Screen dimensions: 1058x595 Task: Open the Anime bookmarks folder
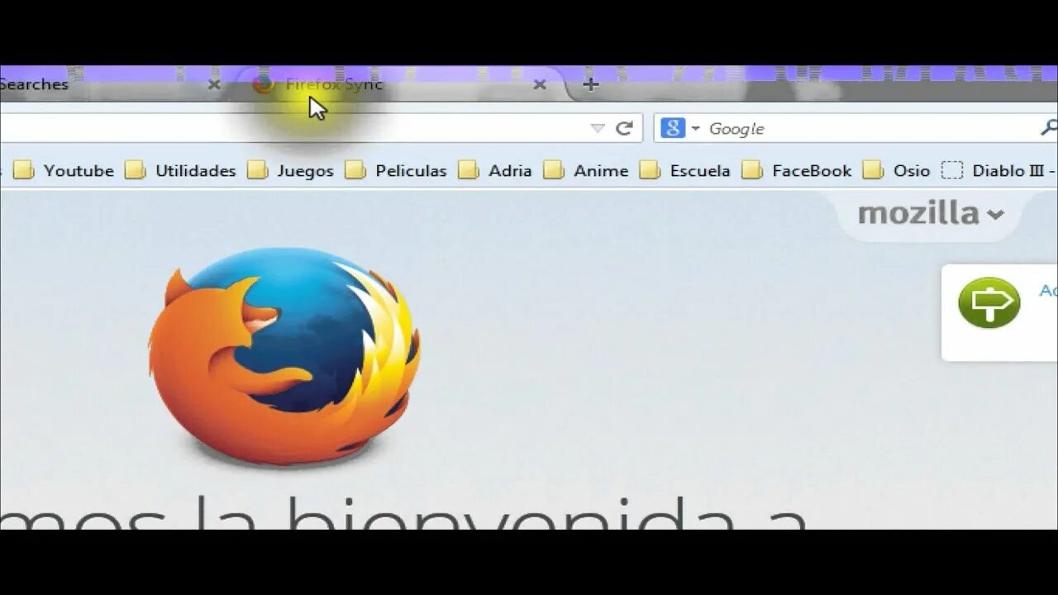tap(586, 170)
